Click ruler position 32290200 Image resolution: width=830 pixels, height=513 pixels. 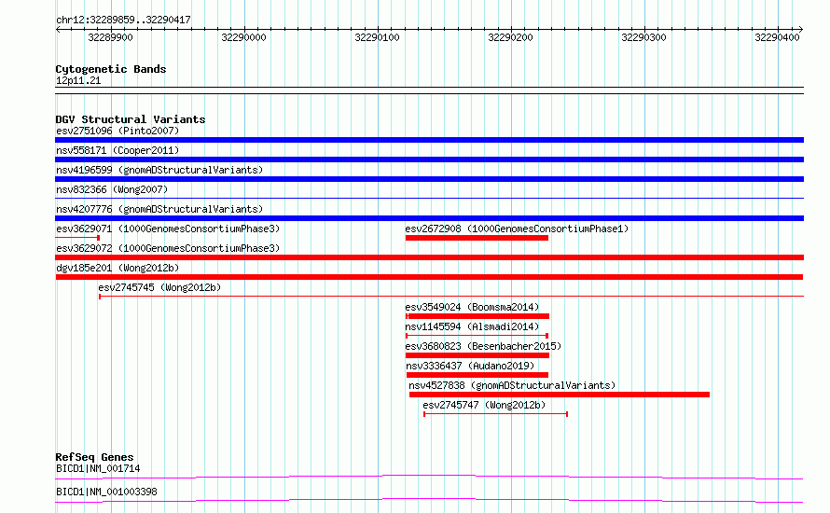click(x=511, y=37)
